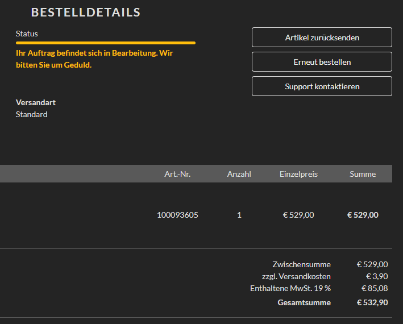Select article number 100093605
The height and width of the screenshot is (324, 403).
pos(178,215)
